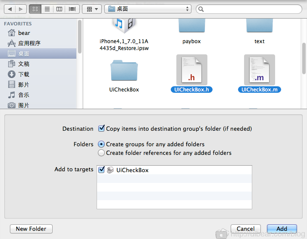
Task: Switch to Cover Flow view mode
Action: (x=72, y=9)
